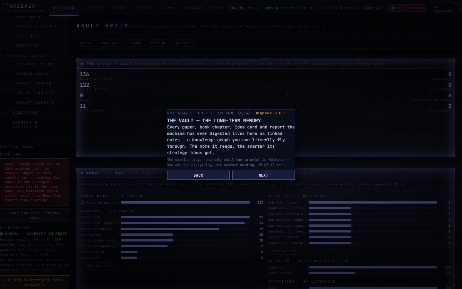View the Summary tab

[194, 8]
